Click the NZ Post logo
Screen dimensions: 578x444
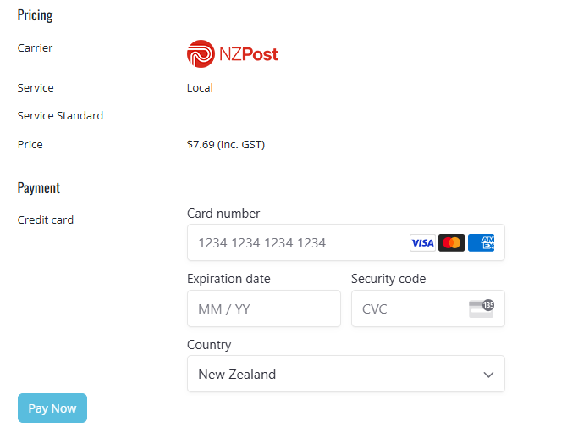point(233,54)
